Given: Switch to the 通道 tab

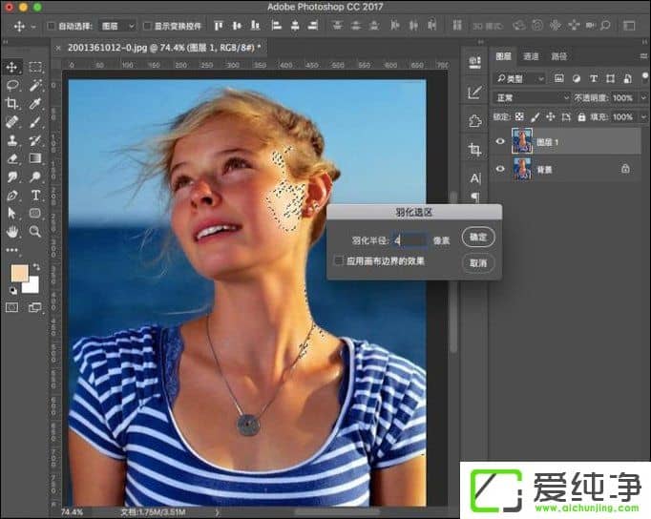Looking at the screenshot, I should [x=532, y=56].
